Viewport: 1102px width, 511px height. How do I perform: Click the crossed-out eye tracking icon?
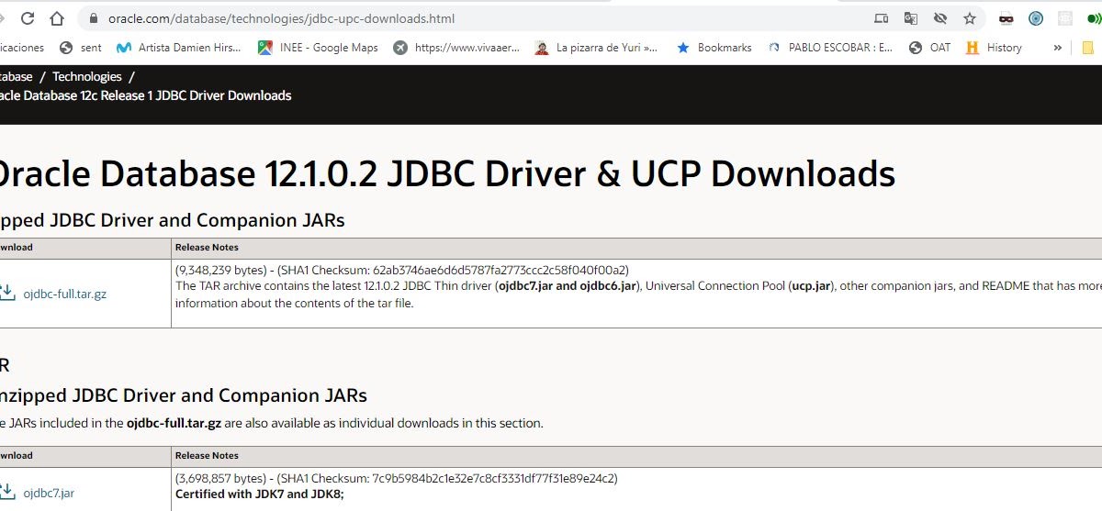[939, 18]
